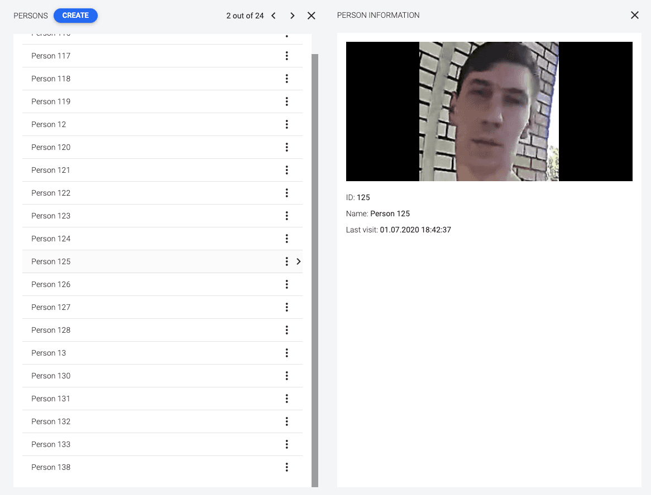Click the photo of Person 125
The width and height of the screenshot is (651, 495).
point(489,110)
